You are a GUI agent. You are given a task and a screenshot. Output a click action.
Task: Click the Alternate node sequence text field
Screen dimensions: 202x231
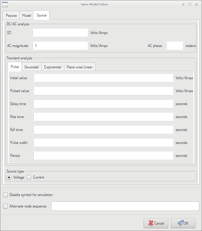tap(125, 206)
